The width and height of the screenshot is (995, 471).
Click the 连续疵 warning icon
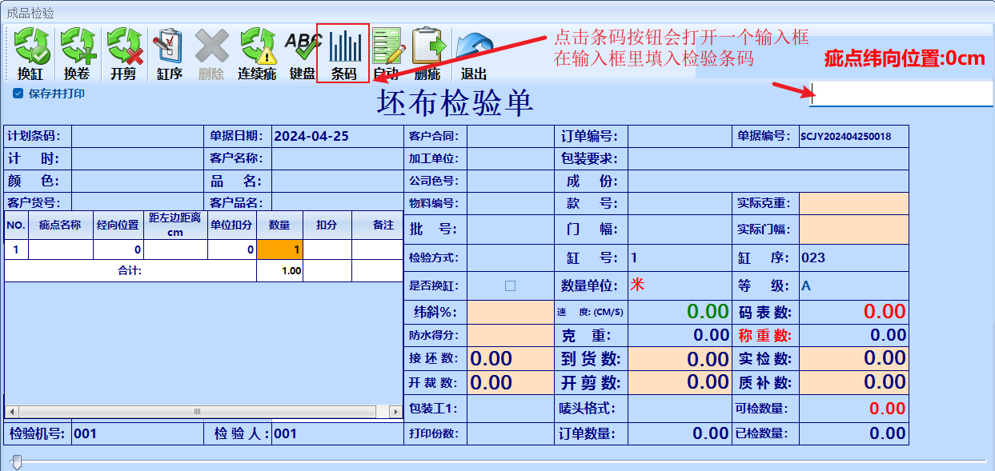[x=257, y=47]
